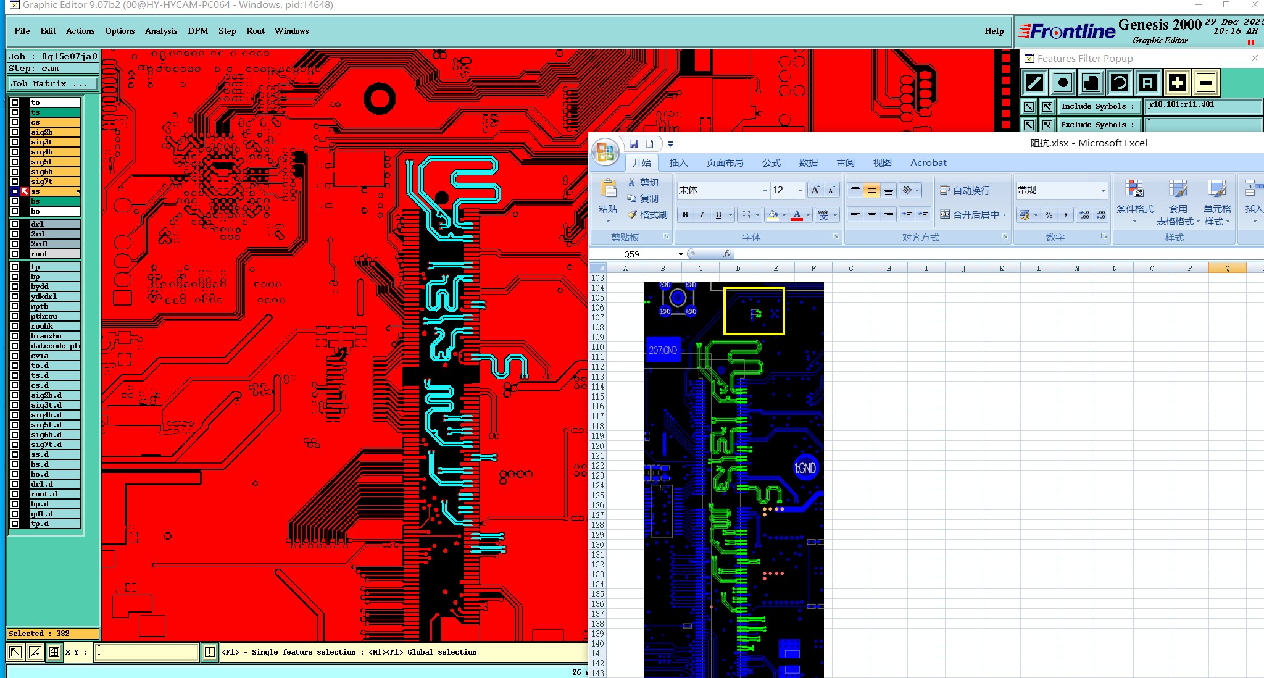Viewport: 1264px width, 678px height.
Task: Switch to the 页面布局 ribbon tab
Action: coord(725,163)
